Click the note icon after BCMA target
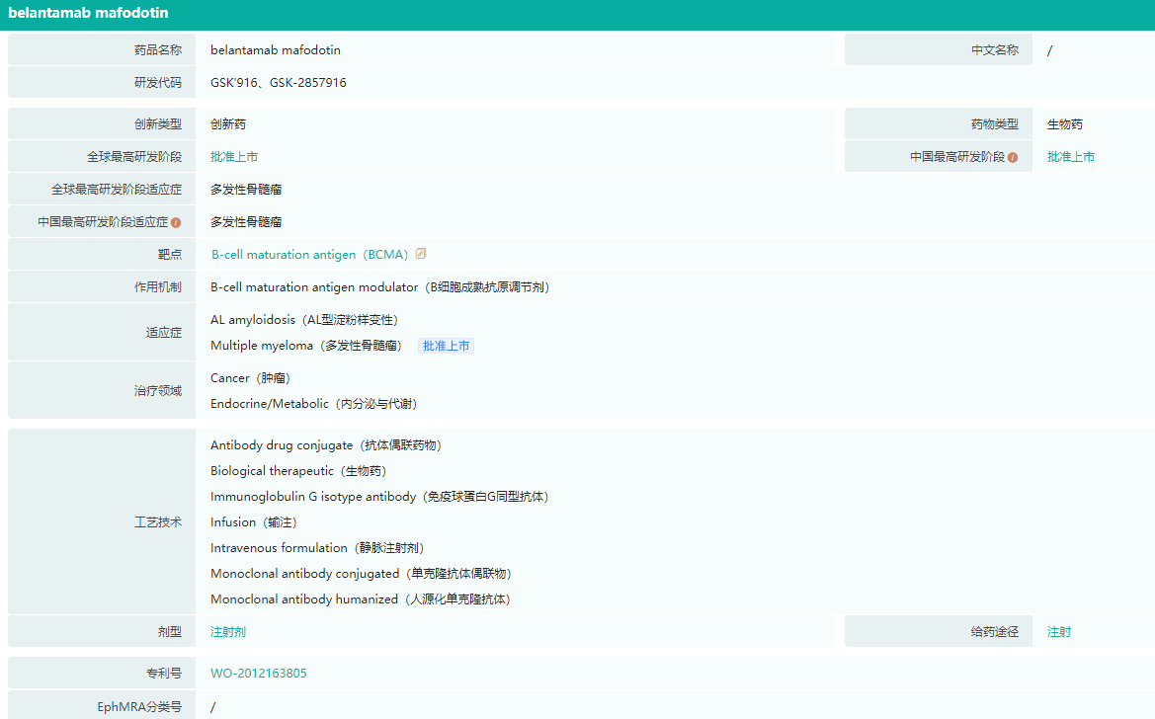Viewport: 1155px width, 719px height. point(421,254)
